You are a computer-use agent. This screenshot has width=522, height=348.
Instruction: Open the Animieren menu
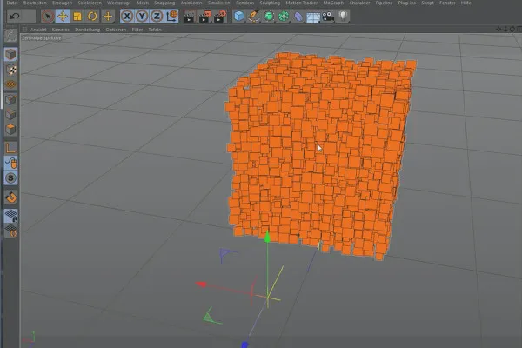coord(191,3)
